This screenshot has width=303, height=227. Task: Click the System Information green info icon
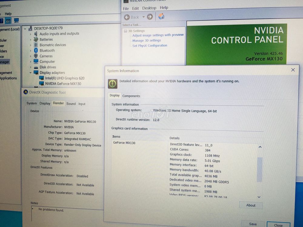point(113,84)
